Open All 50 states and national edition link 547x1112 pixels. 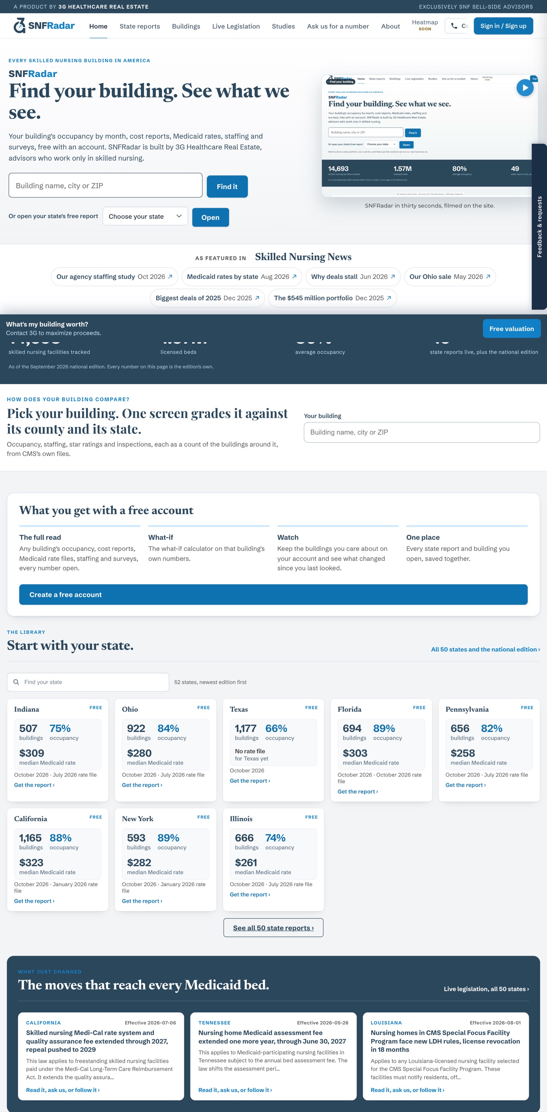pos(485,649)
